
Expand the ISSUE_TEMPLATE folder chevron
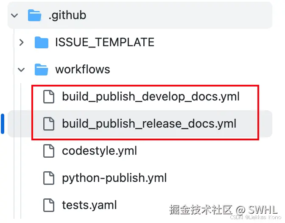pos(22,42)
